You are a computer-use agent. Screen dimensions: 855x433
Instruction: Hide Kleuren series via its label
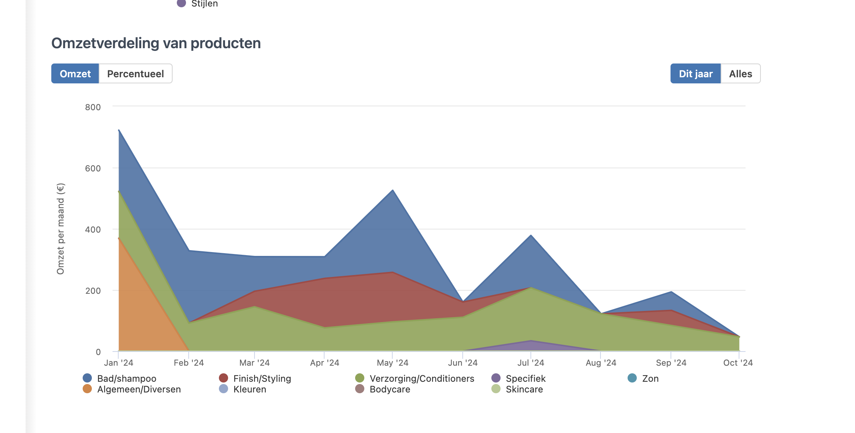tap(250, 389)
